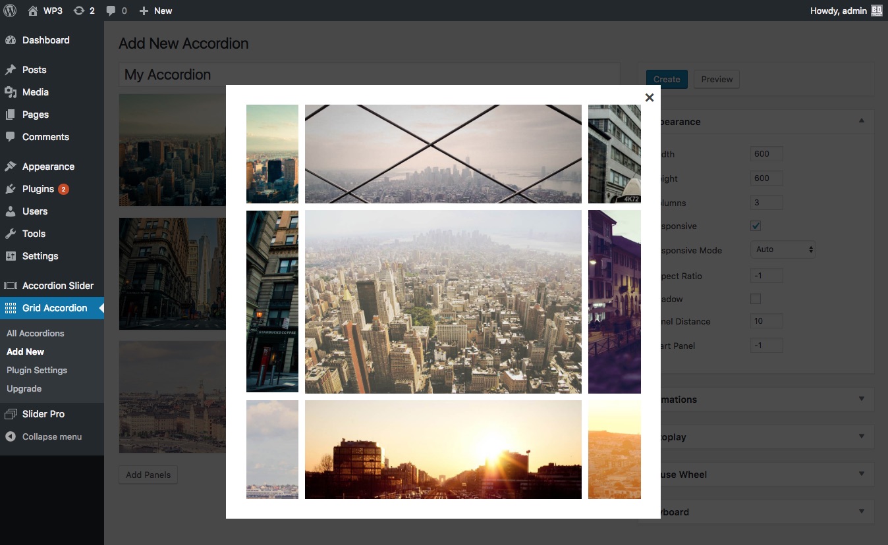Open All Accordions submenu item
The height and width of the screenshot is (545, 888).
click(x=36, y=333)
